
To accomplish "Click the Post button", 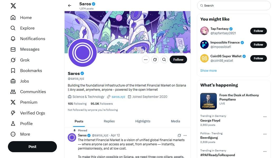I will (x=32, y=147).
